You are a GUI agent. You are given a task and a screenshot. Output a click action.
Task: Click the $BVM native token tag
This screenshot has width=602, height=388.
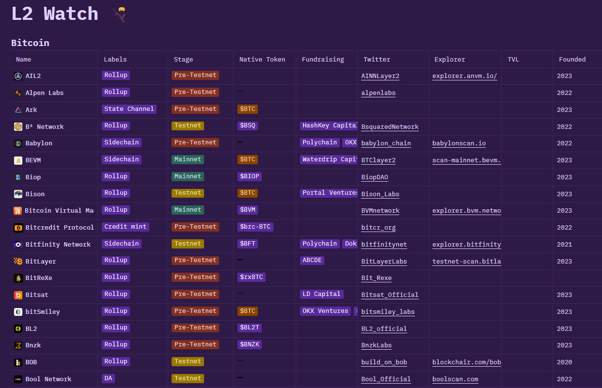tap(248, 210)
